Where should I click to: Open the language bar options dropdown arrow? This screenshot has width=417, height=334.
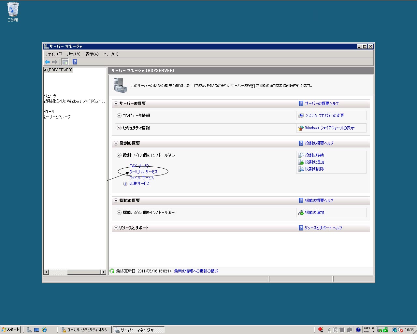click(x=374, y=331)
